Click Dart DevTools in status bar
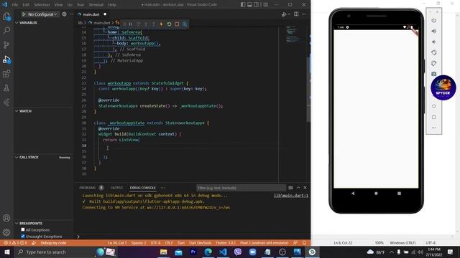The width and height of the screenshot is (460, 258). click(x=201, y=243)
